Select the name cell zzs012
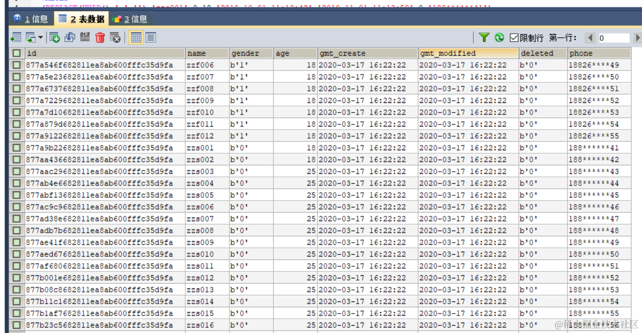 (207, 278)
